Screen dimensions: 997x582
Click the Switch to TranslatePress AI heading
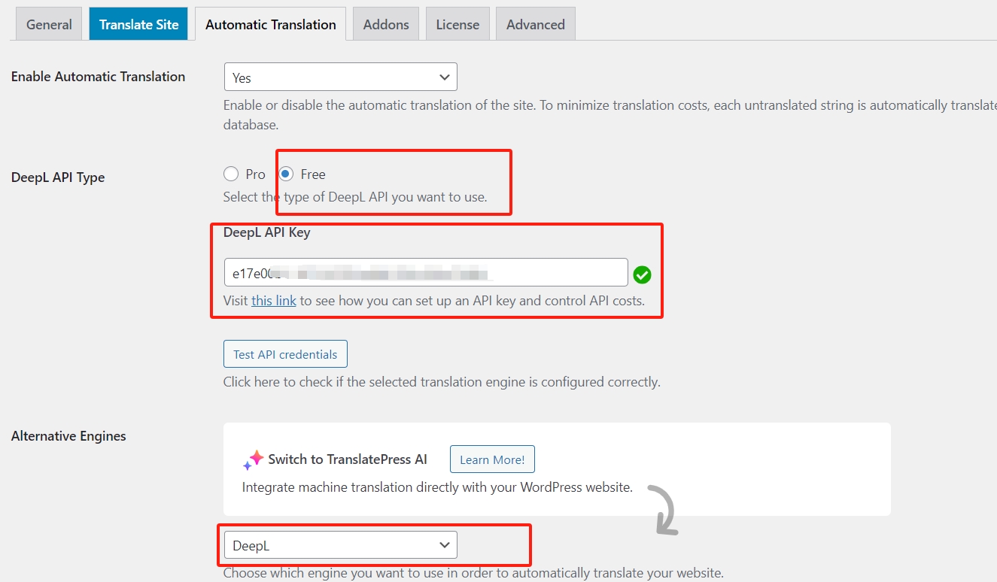348,459
